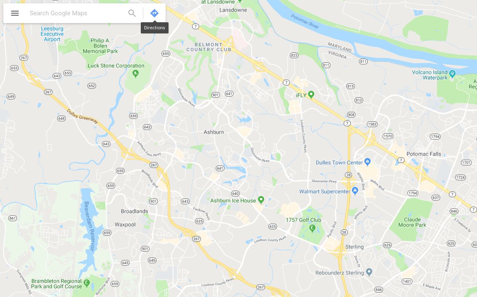Click the Rebounderz Sterling location pin
This screenshot has width=477, height=297.
tap(369, 272)
